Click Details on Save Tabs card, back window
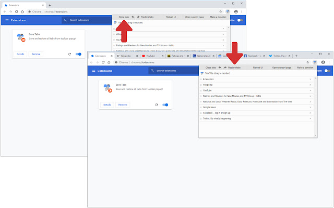Viewport: 334px width, 208px height. click(20, 54)
